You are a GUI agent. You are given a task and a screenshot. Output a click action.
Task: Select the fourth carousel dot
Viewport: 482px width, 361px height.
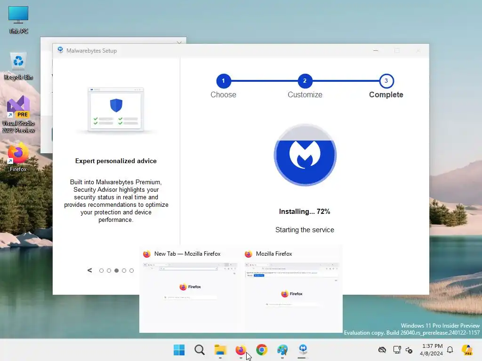[124, 270]
